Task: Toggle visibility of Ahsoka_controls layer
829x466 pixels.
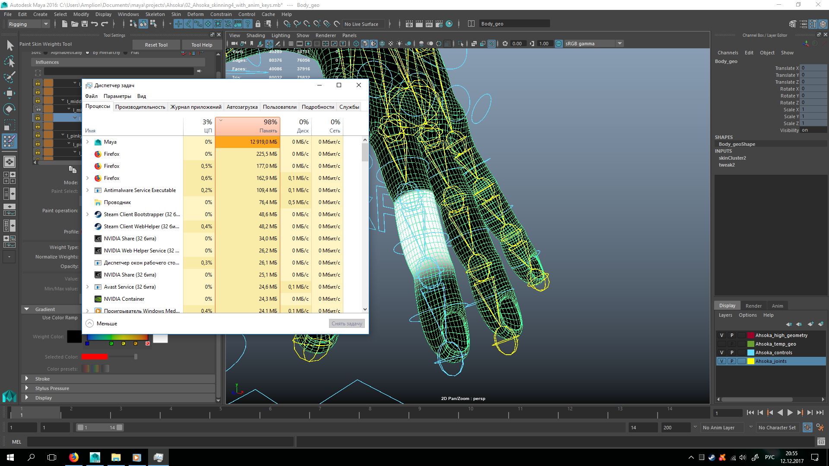Action: (x=721, y=353)
